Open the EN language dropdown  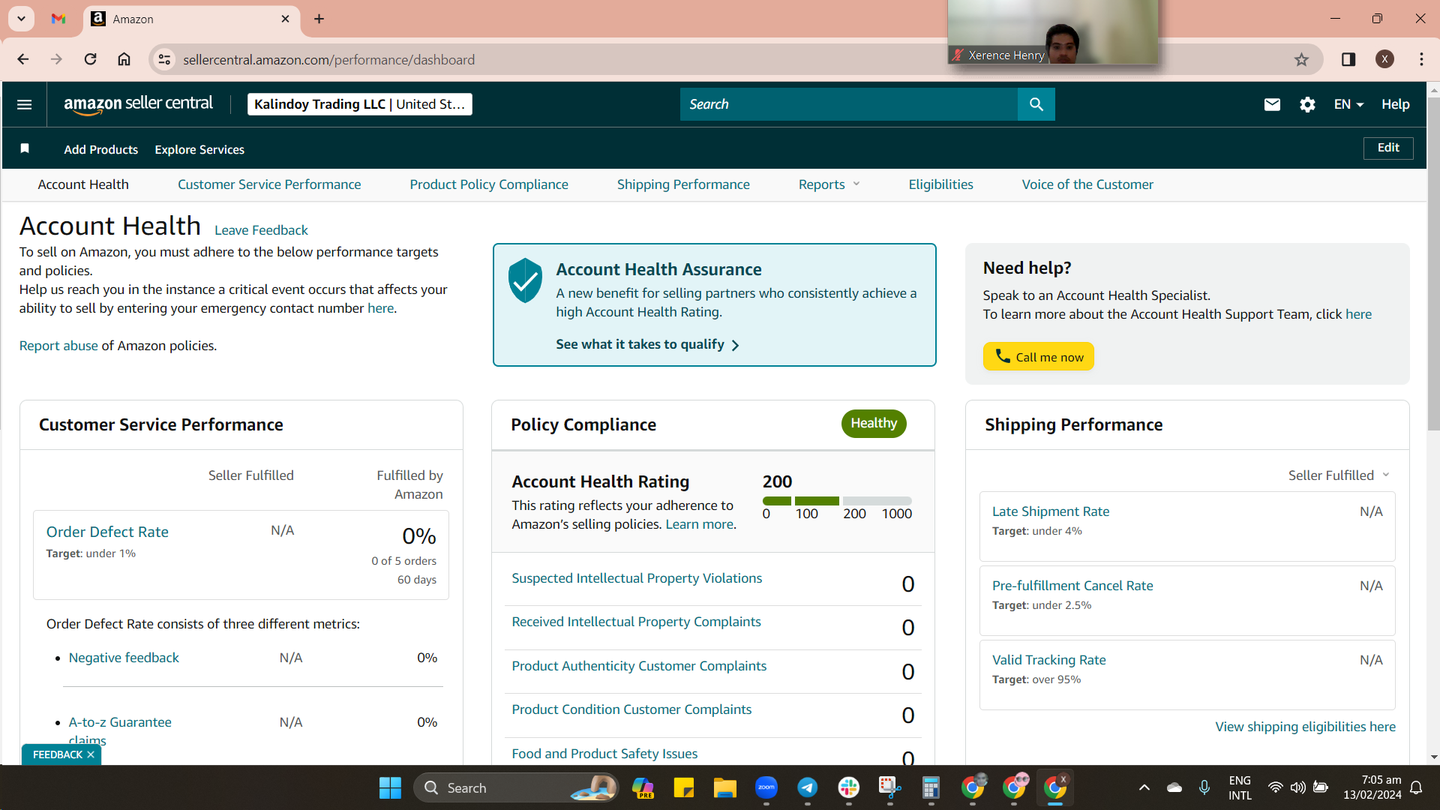[1348, 104]
